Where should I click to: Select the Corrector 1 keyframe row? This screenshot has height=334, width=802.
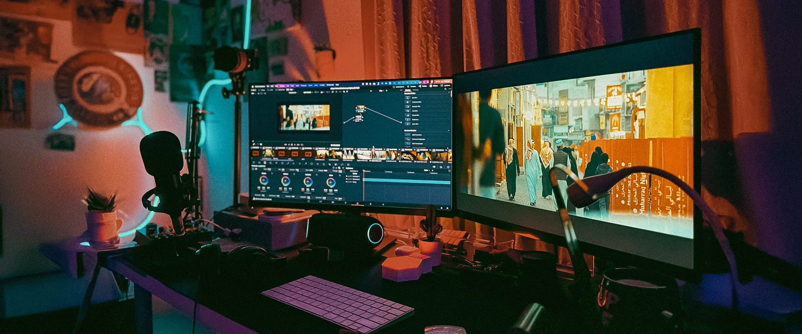coord(353,176)
